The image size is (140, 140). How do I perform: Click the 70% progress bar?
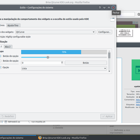click(64, 52)
